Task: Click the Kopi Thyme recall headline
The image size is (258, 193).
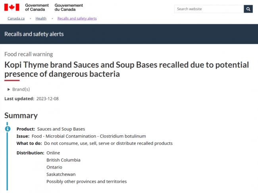Action: coord(127,69)
